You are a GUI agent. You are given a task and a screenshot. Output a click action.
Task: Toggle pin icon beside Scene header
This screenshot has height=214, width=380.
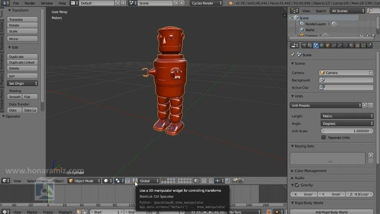pos(292,55)
